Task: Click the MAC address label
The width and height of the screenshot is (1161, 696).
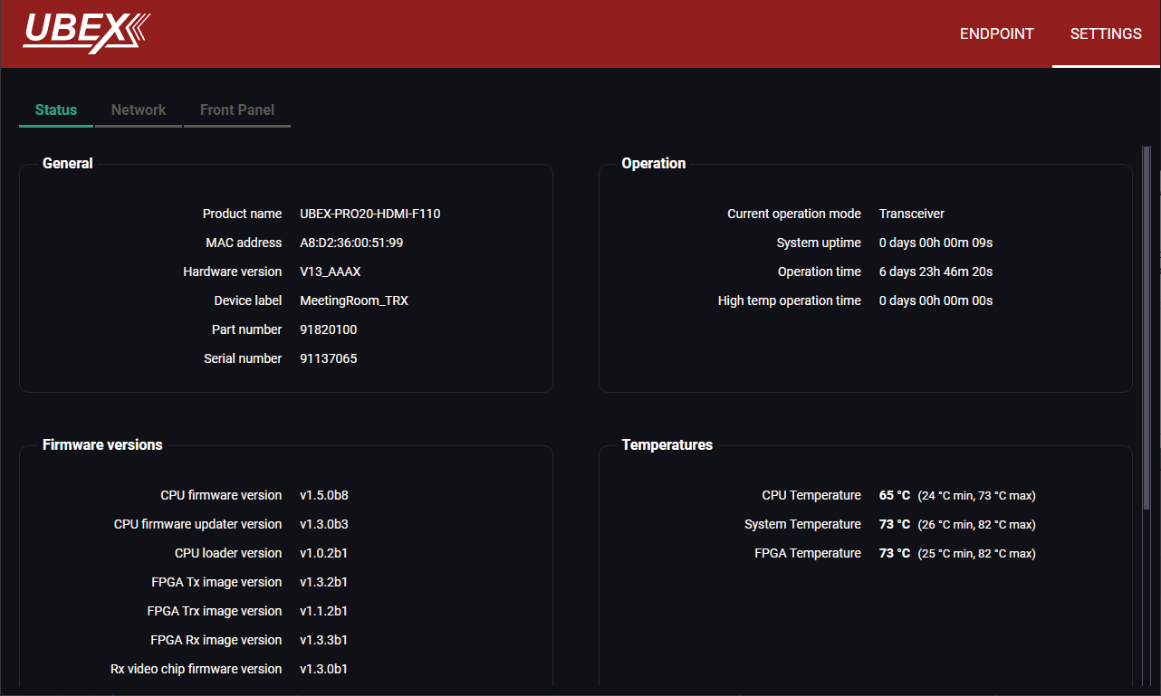Action: (244, 243)
